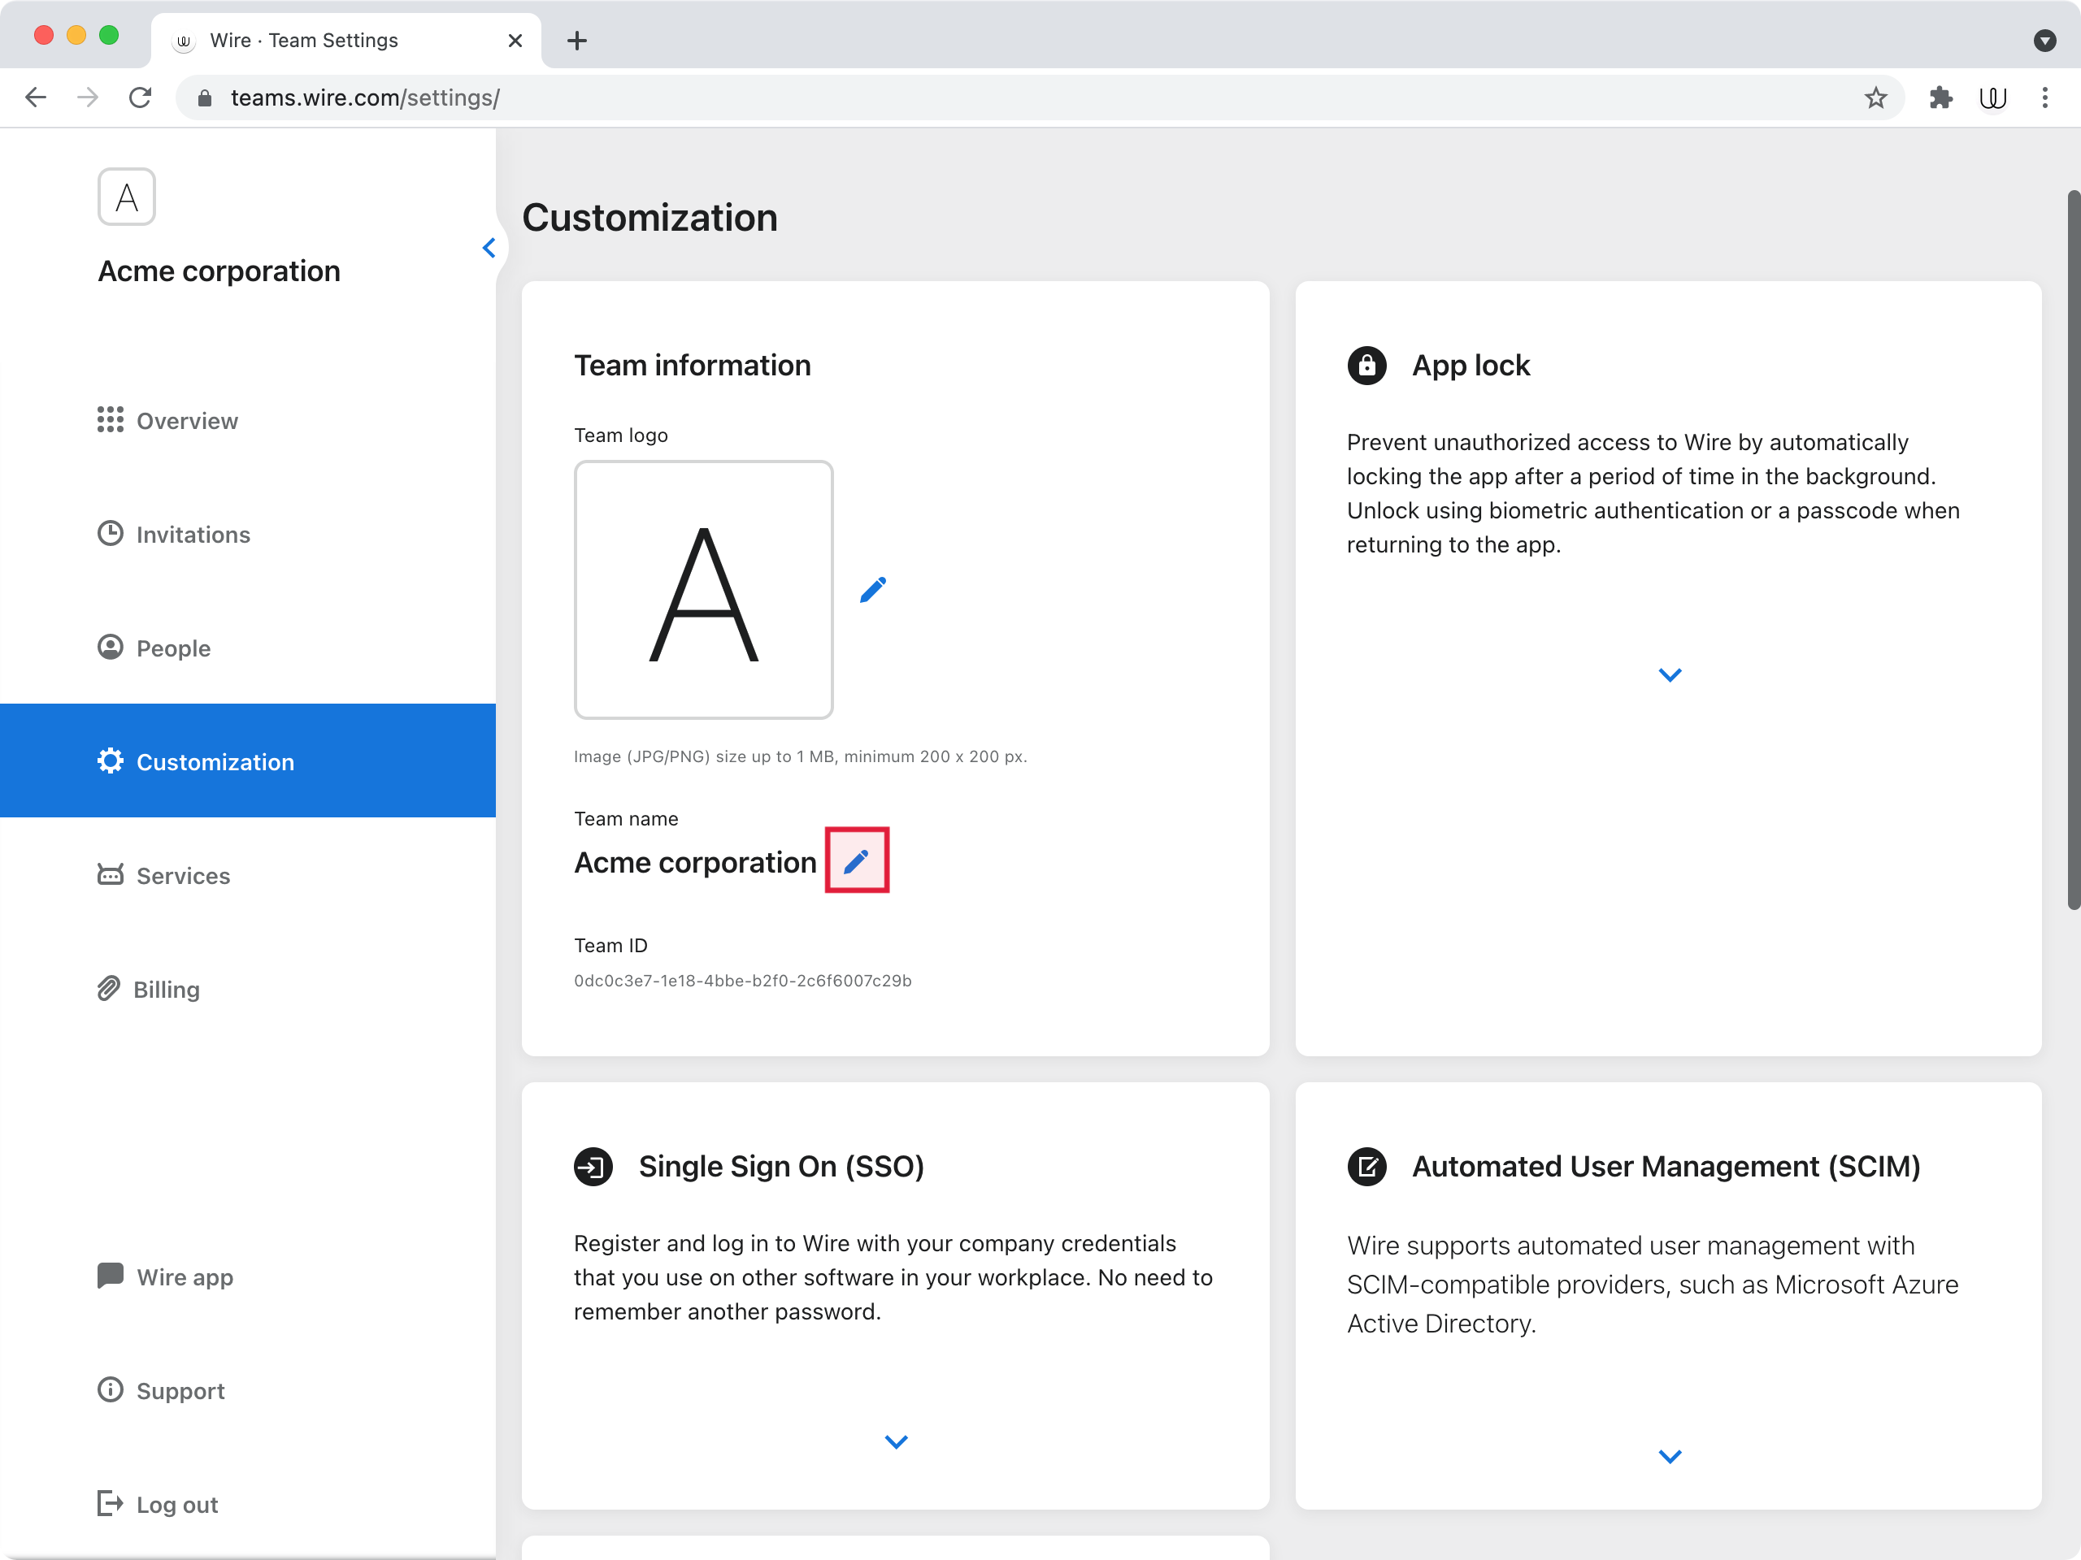Expand the SCIM user management card
The width and height of the screenshot is (2081, 1560).
(1669, 1457)
